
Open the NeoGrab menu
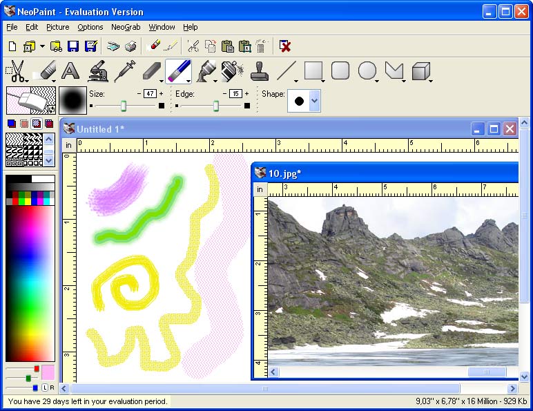[126, 27]
